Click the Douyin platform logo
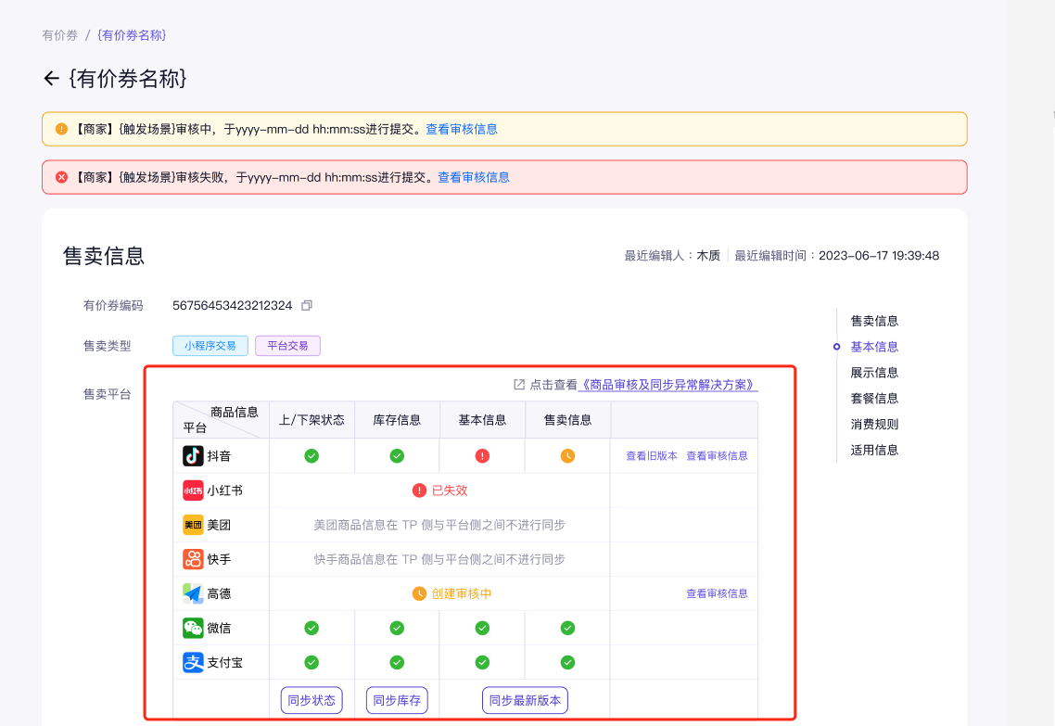Image resolution: width=1055 pixels, height=726 pixels. point(193,455)
